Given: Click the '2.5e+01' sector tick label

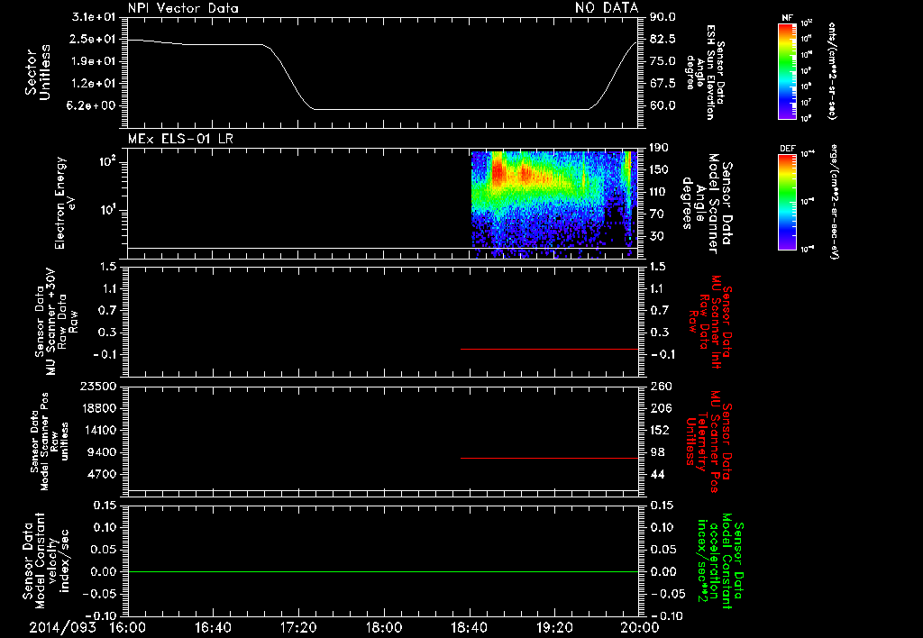Looking at the screenshot, I should pos(94,39).
